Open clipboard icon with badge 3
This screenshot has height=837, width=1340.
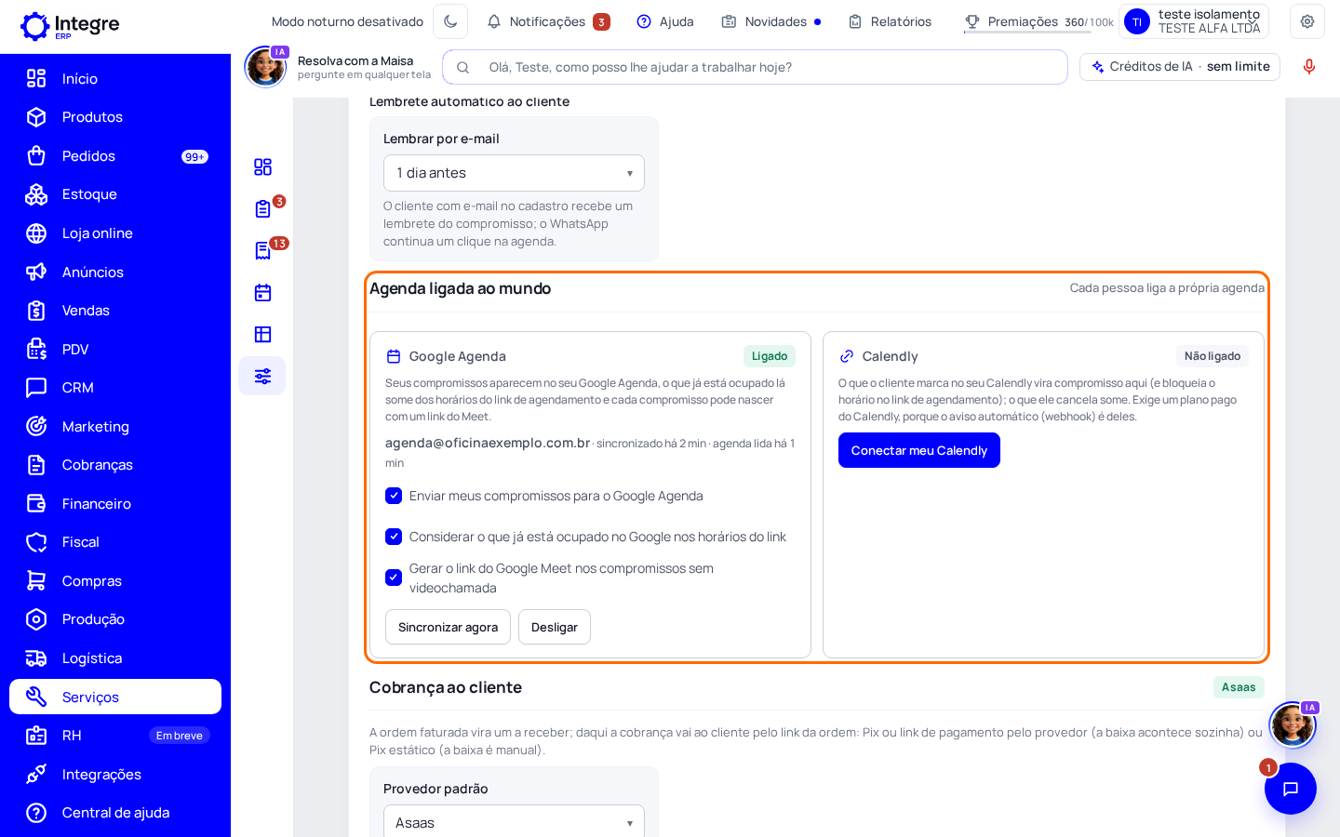click(x=262, y=208)
